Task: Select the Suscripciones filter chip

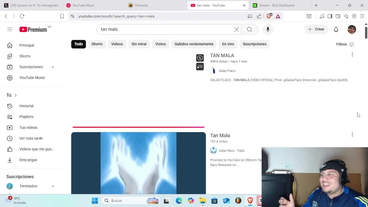Action: [254, 44]
